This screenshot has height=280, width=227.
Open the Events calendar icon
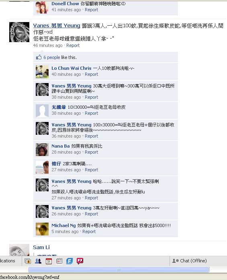(x=49, y=261)
